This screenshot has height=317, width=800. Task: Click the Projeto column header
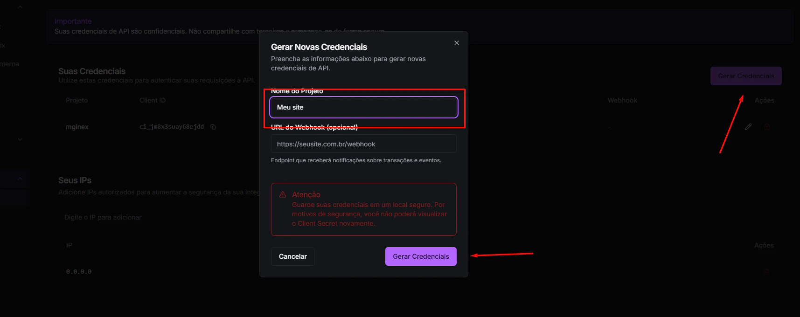[77, 100]
